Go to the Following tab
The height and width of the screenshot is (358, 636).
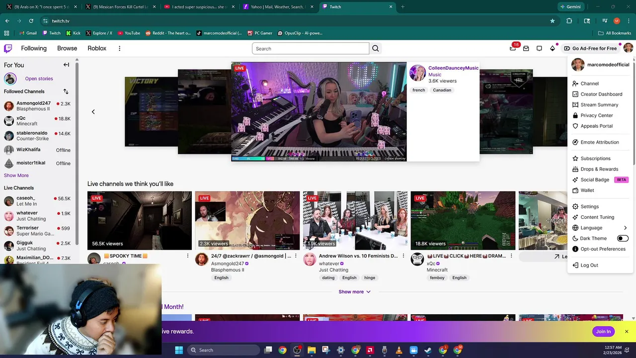pyautogui.click(x=34, y=48)
